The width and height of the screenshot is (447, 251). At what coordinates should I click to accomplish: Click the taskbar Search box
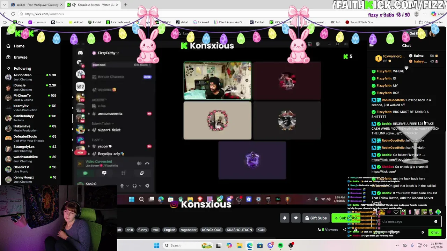188,245
